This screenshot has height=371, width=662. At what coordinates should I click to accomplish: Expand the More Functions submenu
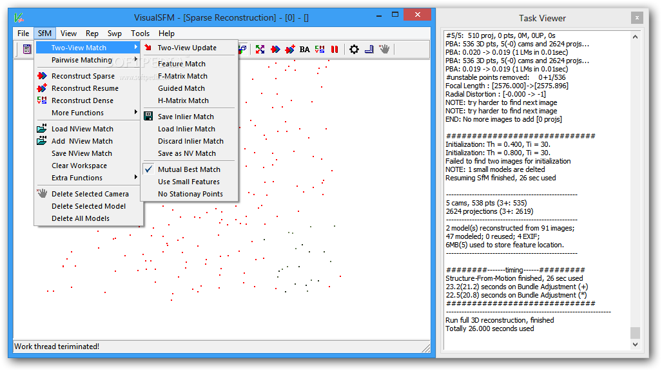[88, 113]
